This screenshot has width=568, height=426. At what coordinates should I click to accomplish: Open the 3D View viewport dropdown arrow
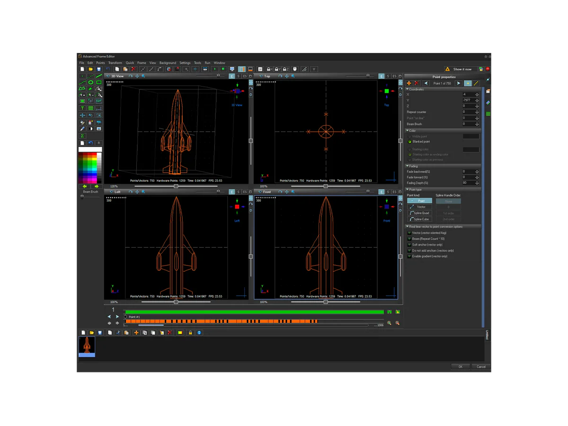(x=108, y=76)
